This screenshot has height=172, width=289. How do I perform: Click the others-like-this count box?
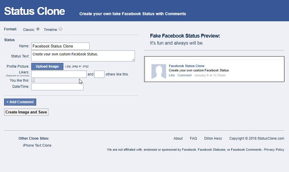pos(99,74)
